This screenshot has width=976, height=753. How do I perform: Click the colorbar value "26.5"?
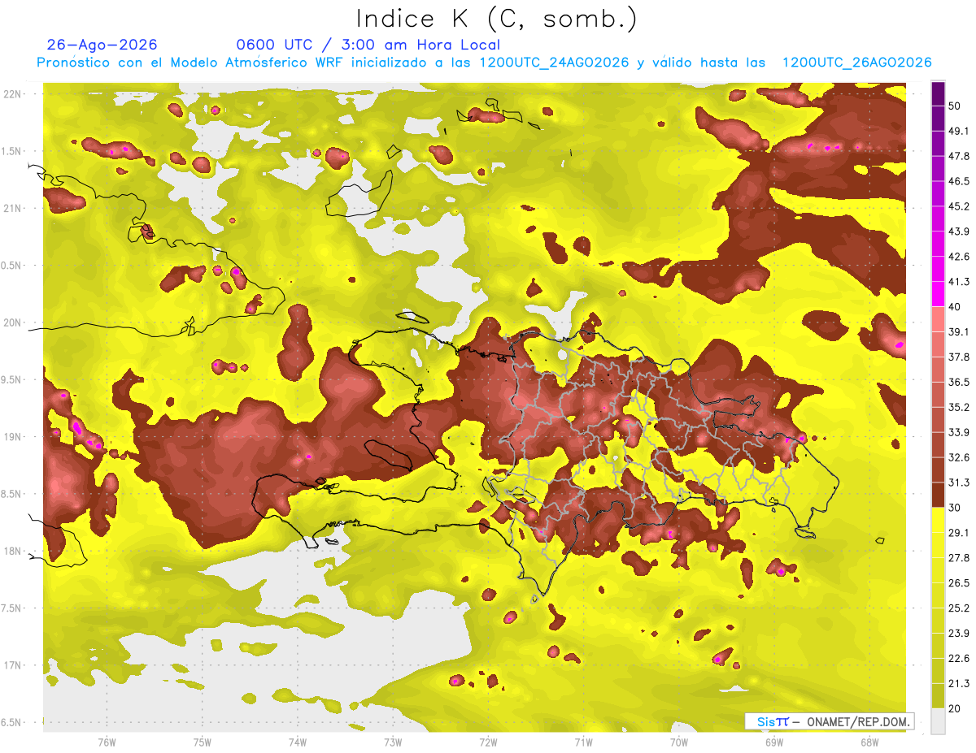coord(958,583)
